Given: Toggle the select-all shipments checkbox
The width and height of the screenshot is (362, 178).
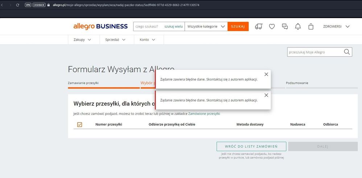Looking at the screenshot, I should [x=80, y=124].
